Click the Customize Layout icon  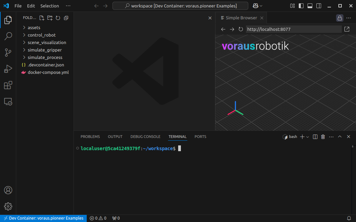click(292, 6)
